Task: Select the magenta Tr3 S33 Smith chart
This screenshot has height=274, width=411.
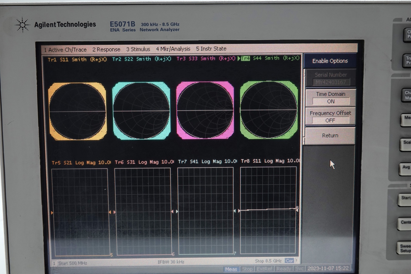Action: pyautogui.click(x=205, y=110)
